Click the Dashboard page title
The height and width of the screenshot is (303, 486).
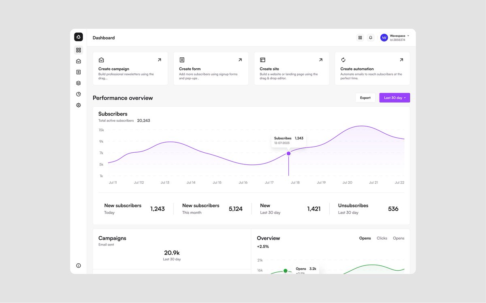pos(104,38)
